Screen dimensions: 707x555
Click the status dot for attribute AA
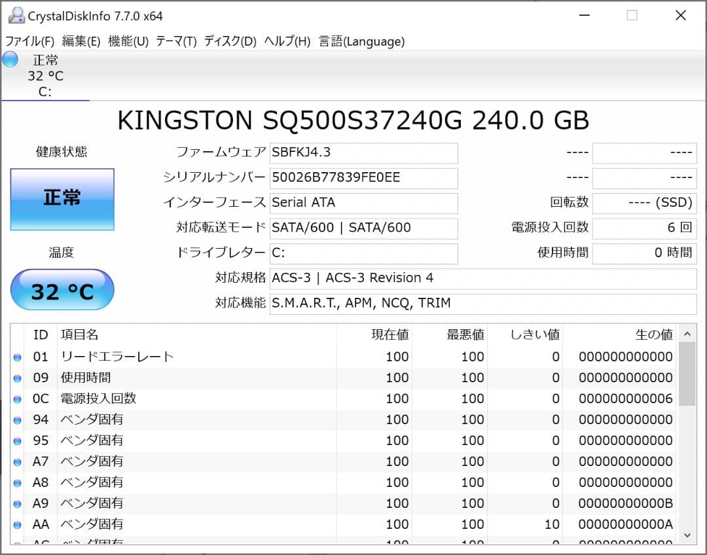[x=16, y=524]
